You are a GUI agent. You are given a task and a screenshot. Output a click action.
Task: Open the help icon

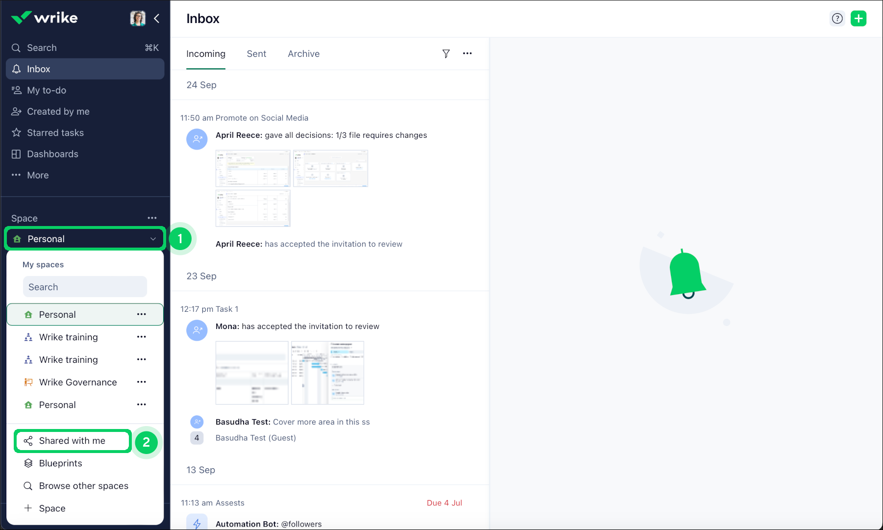pos(837,19)
